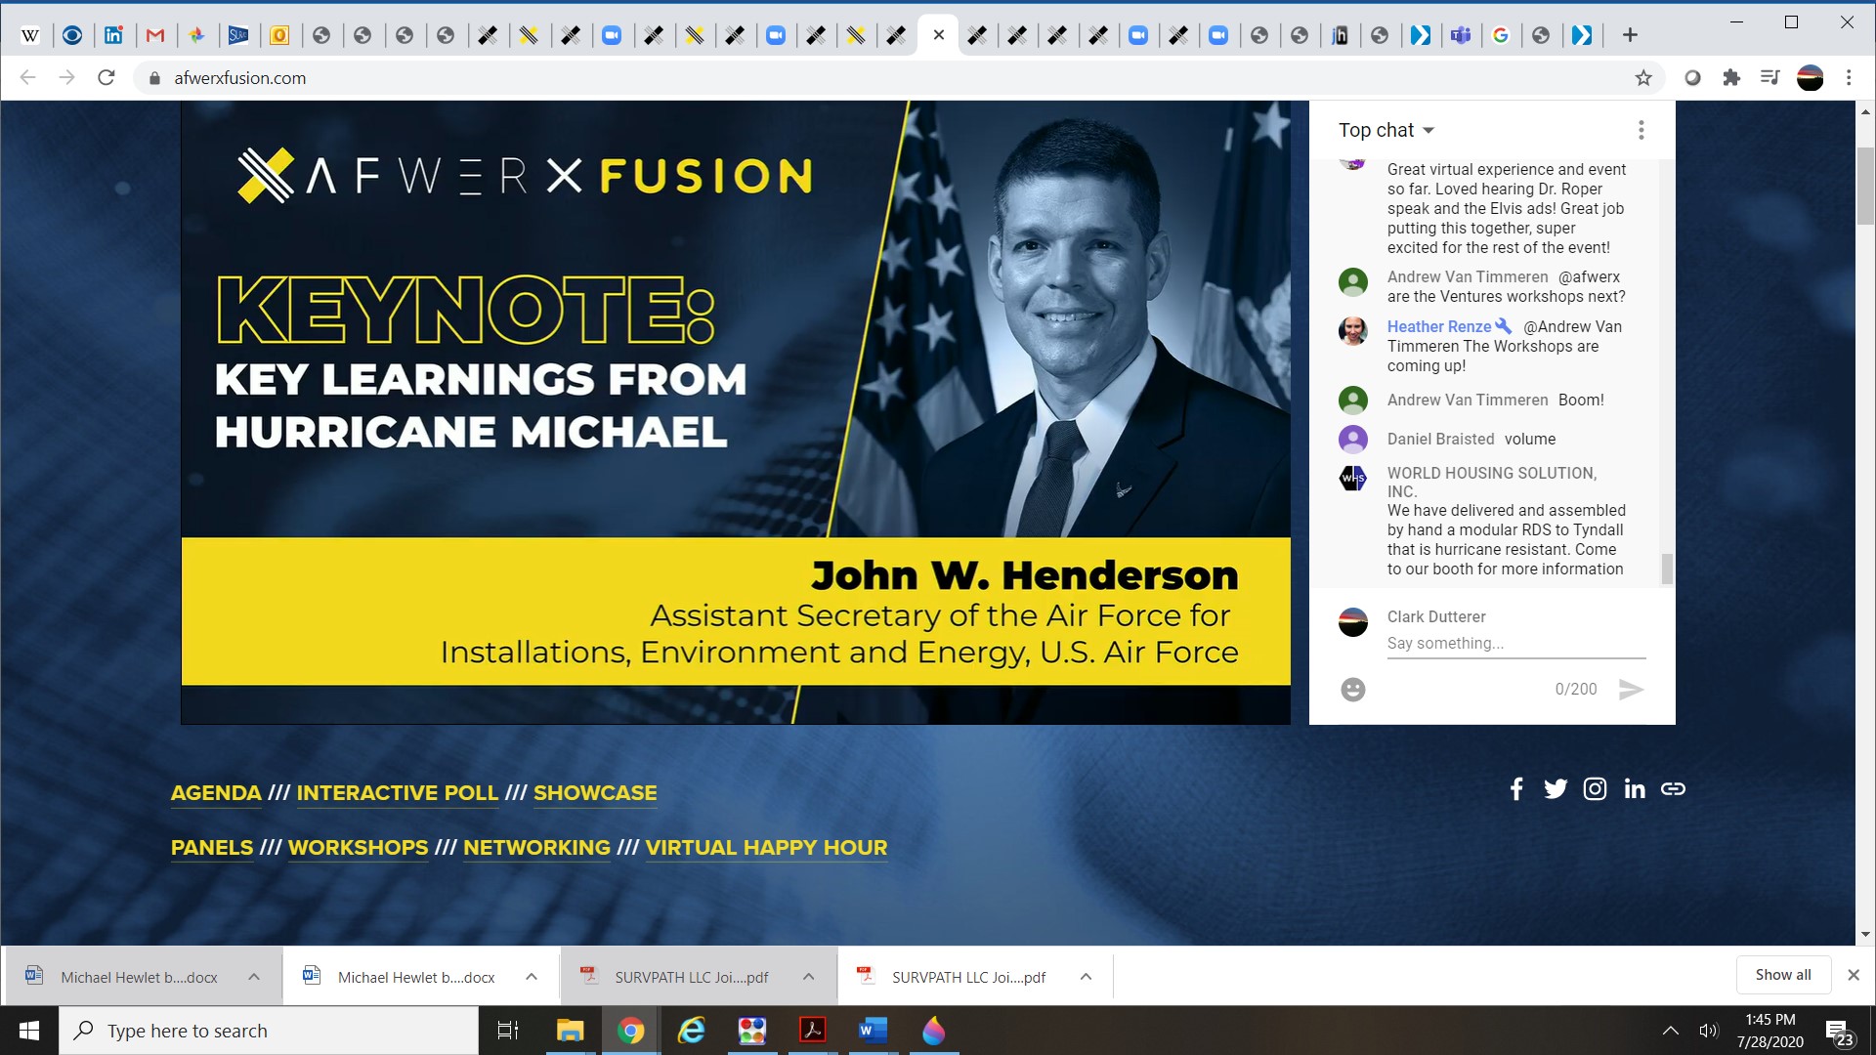Open the Chrome three-dot menu
1876x1055 pixels.
(x=1849, y=78)
